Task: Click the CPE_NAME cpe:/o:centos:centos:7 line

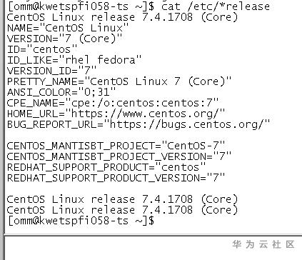Action: click(113, 103)
